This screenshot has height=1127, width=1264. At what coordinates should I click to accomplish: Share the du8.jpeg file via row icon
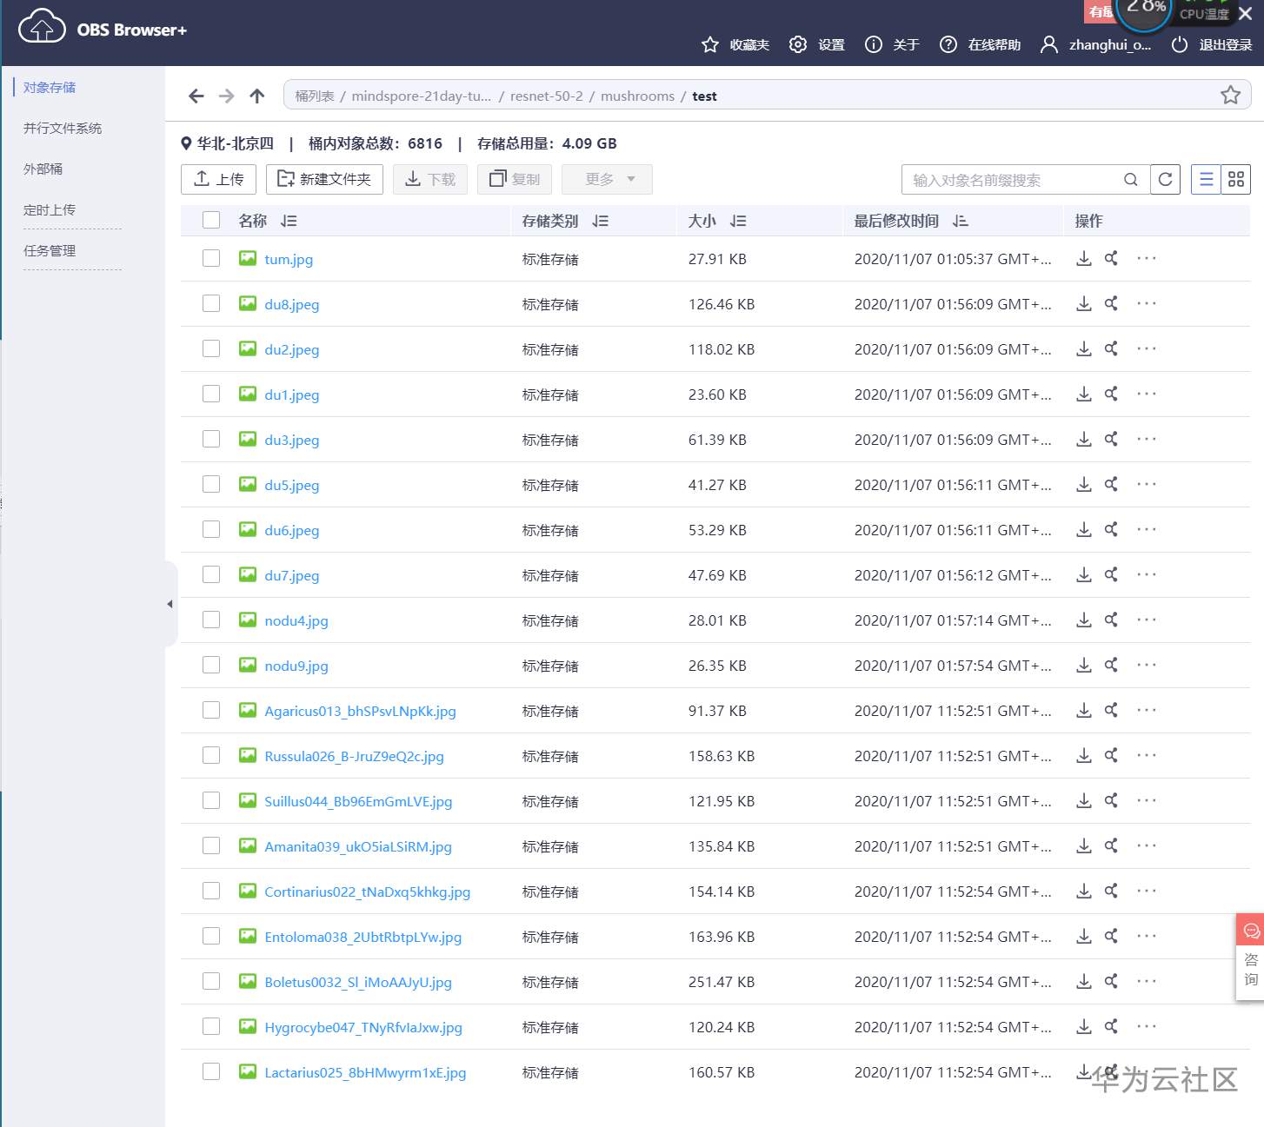1111,304
